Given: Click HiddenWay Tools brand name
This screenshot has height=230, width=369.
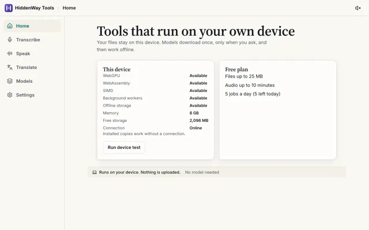Looking at the screenshot, I should [x=35, y=8].
